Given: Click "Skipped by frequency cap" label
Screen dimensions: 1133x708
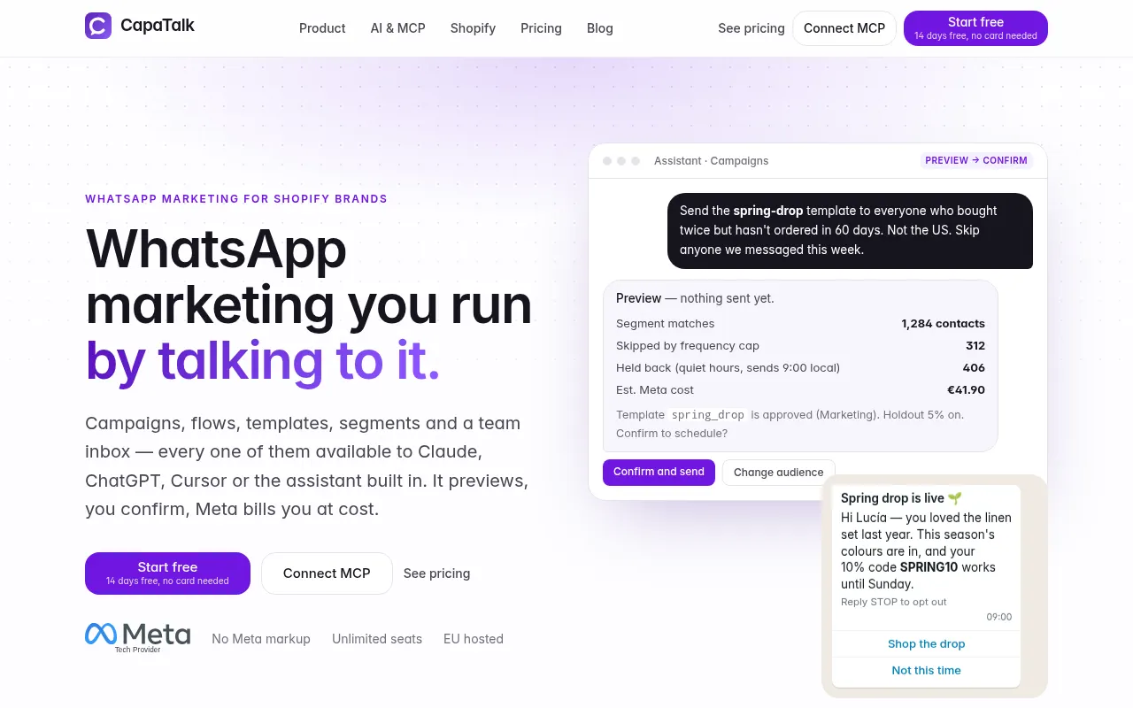Looking at the screenshot, I should [x=688, y=346].
